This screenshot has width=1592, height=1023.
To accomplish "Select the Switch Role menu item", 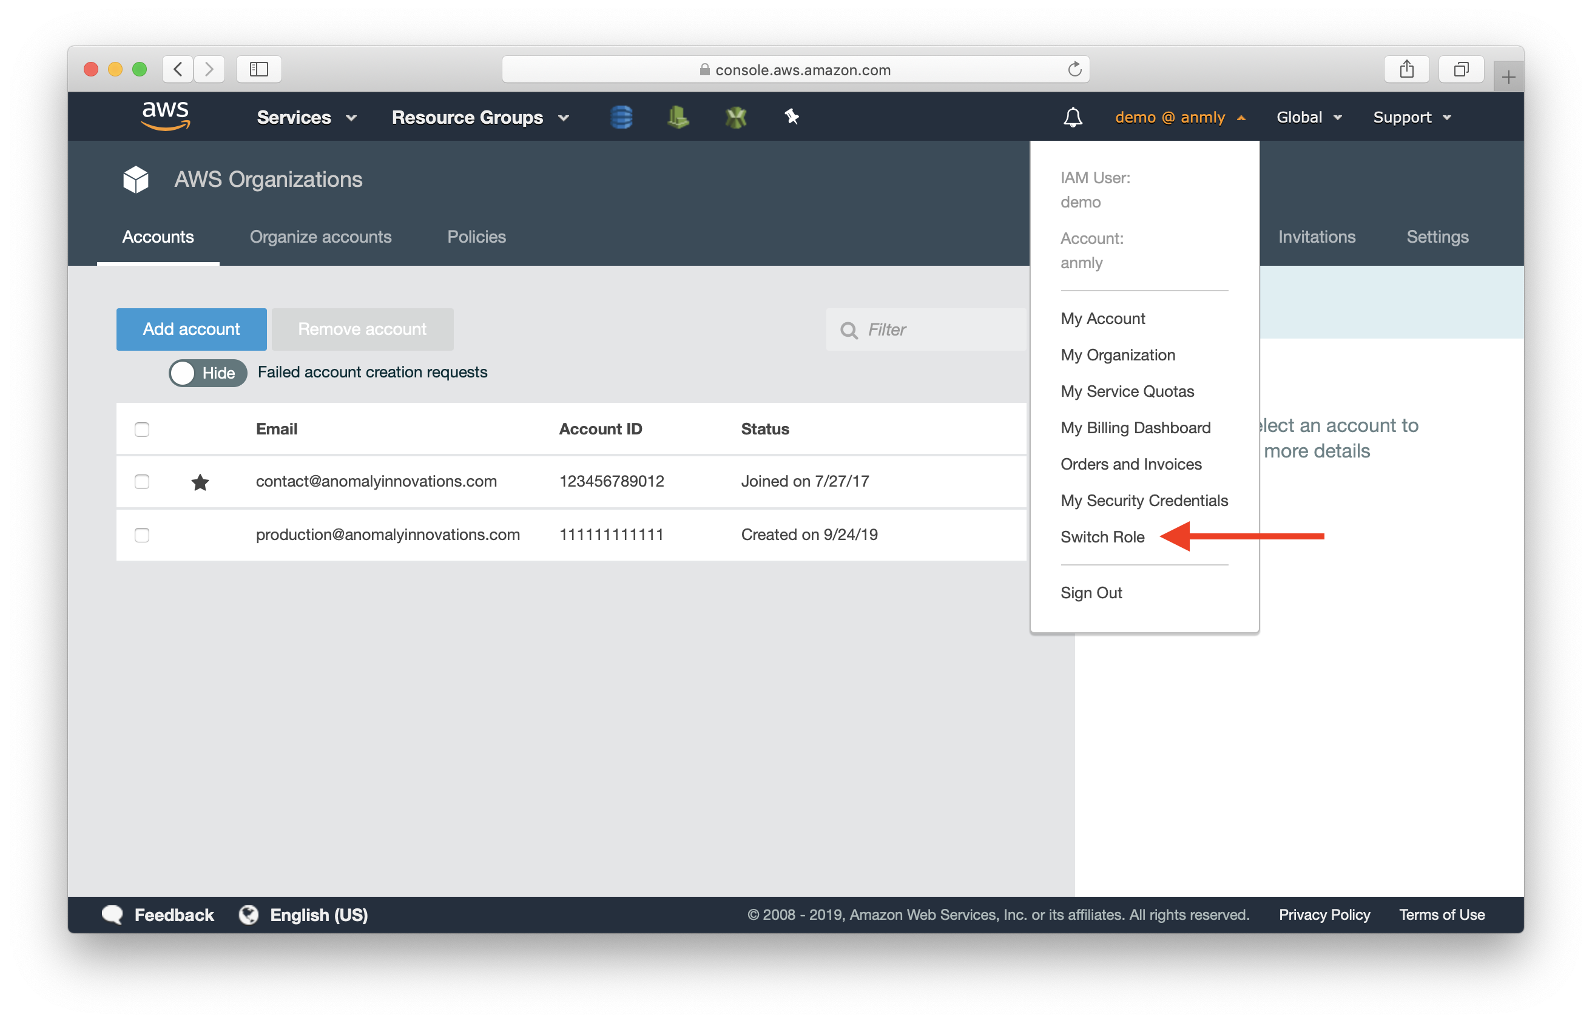I will click(1102, 536).
